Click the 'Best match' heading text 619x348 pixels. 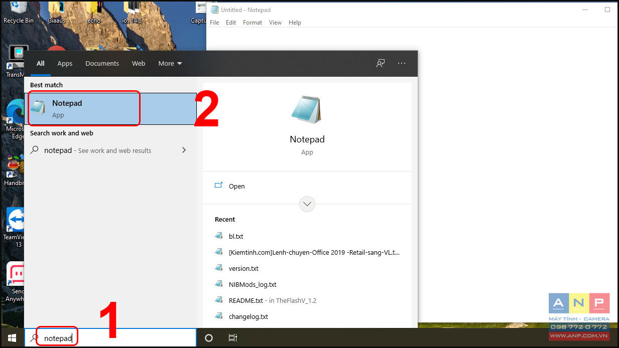click(46, 85)
